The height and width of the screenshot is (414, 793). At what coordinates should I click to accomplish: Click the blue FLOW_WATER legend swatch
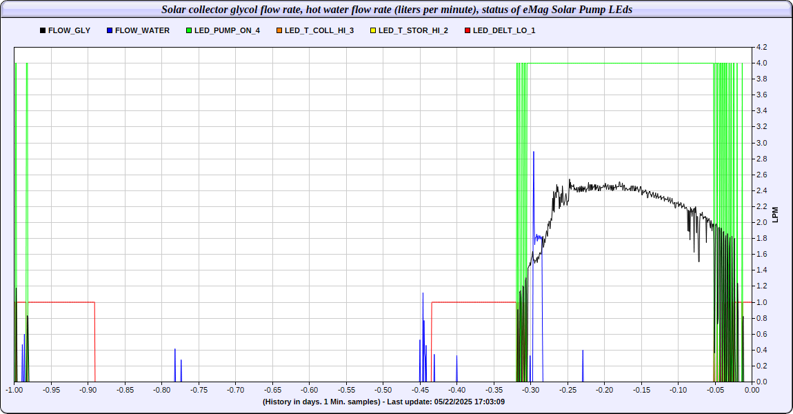coord(110,31)
